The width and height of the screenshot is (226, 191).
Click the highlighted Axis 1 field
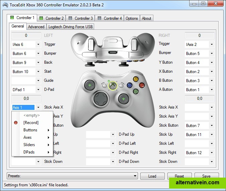click(23, 107)
